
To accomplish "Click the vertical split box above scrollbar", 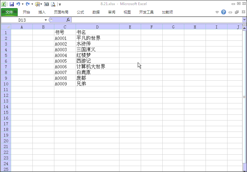I will 244,25.
